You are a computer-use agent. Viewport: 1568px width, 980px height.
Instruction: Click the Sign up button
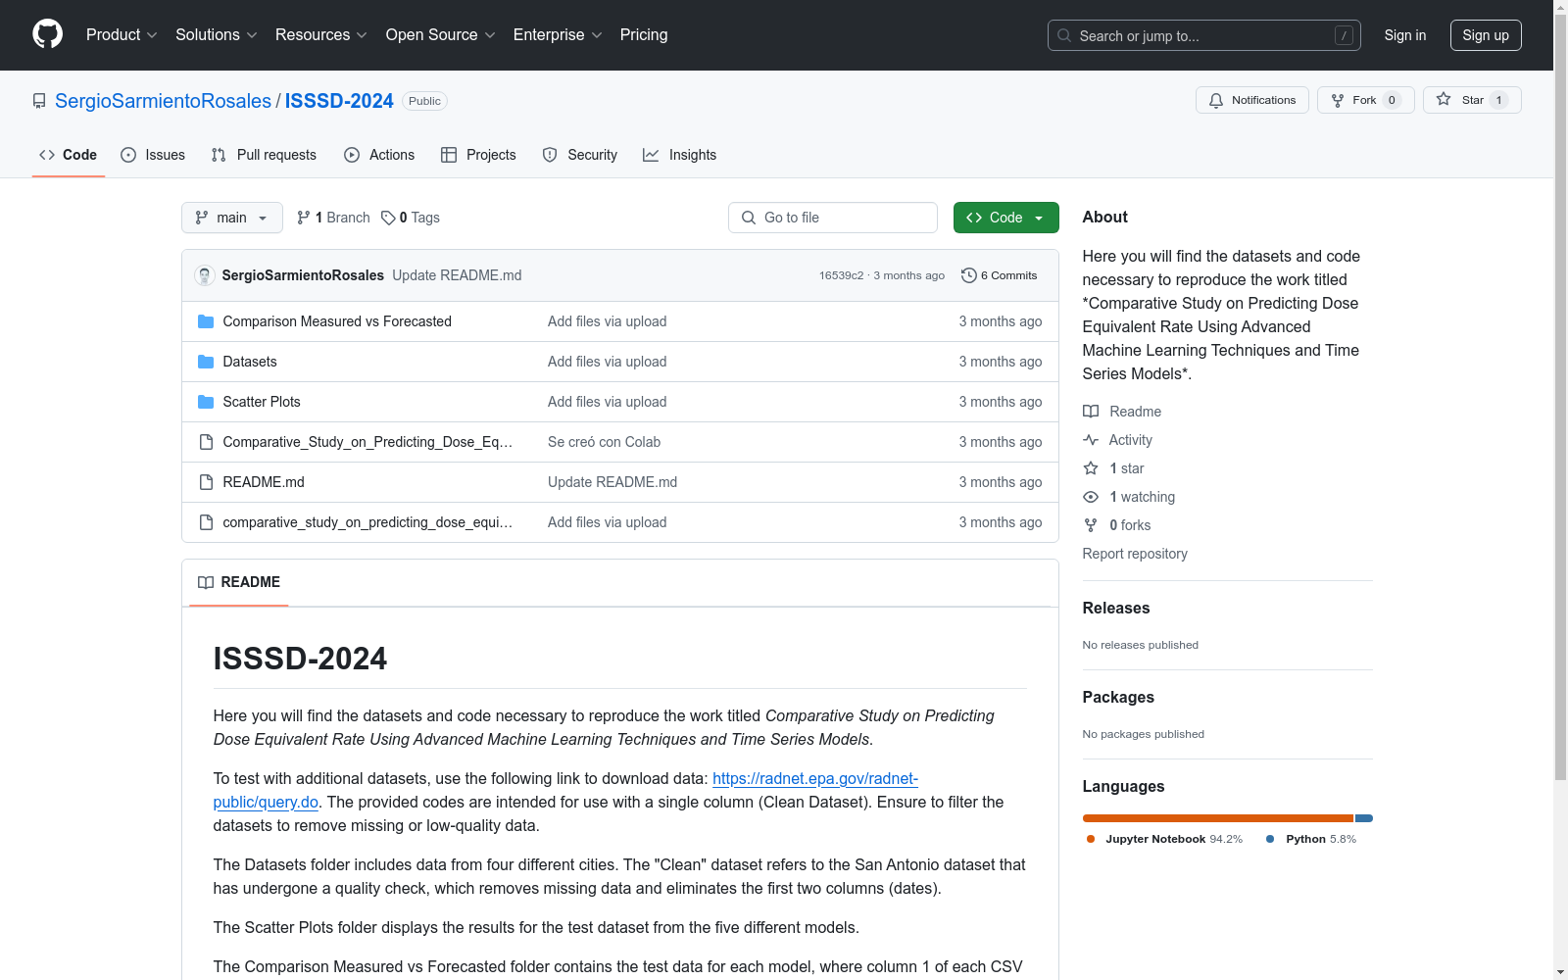tap(1486, 35)
